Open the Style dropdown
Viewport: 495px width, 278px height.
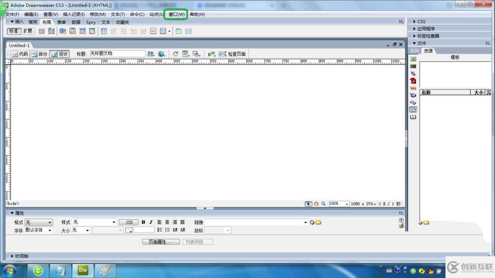[94, 222]
